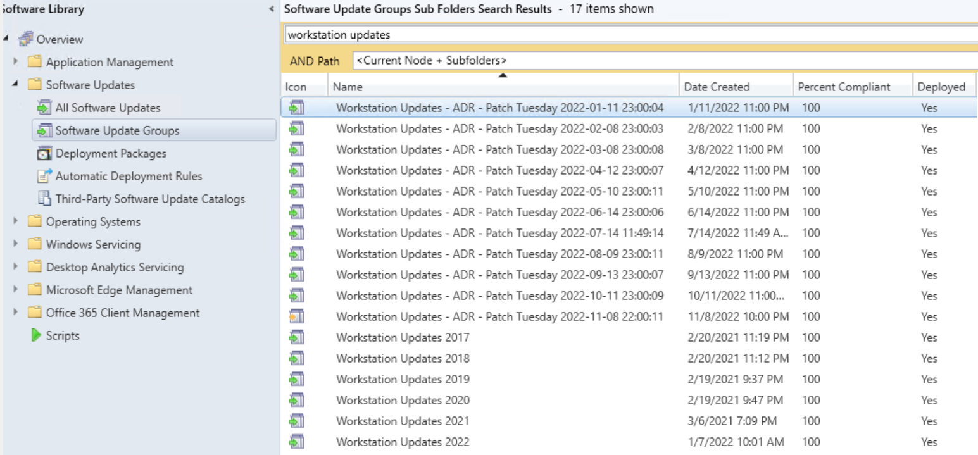978x455 pixels.
Task: Click the Application Management folder icon
Action: click(35, 62)
